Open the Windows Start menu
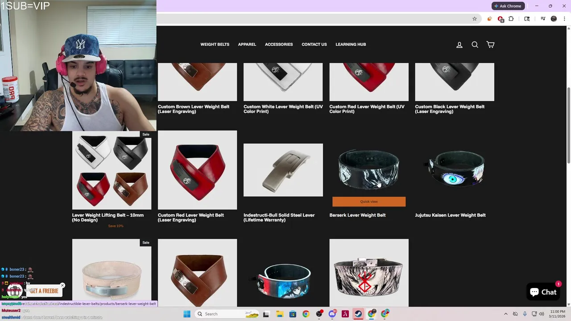The width and height of the screenshot is (571, 321). click(x=187, y=314)
